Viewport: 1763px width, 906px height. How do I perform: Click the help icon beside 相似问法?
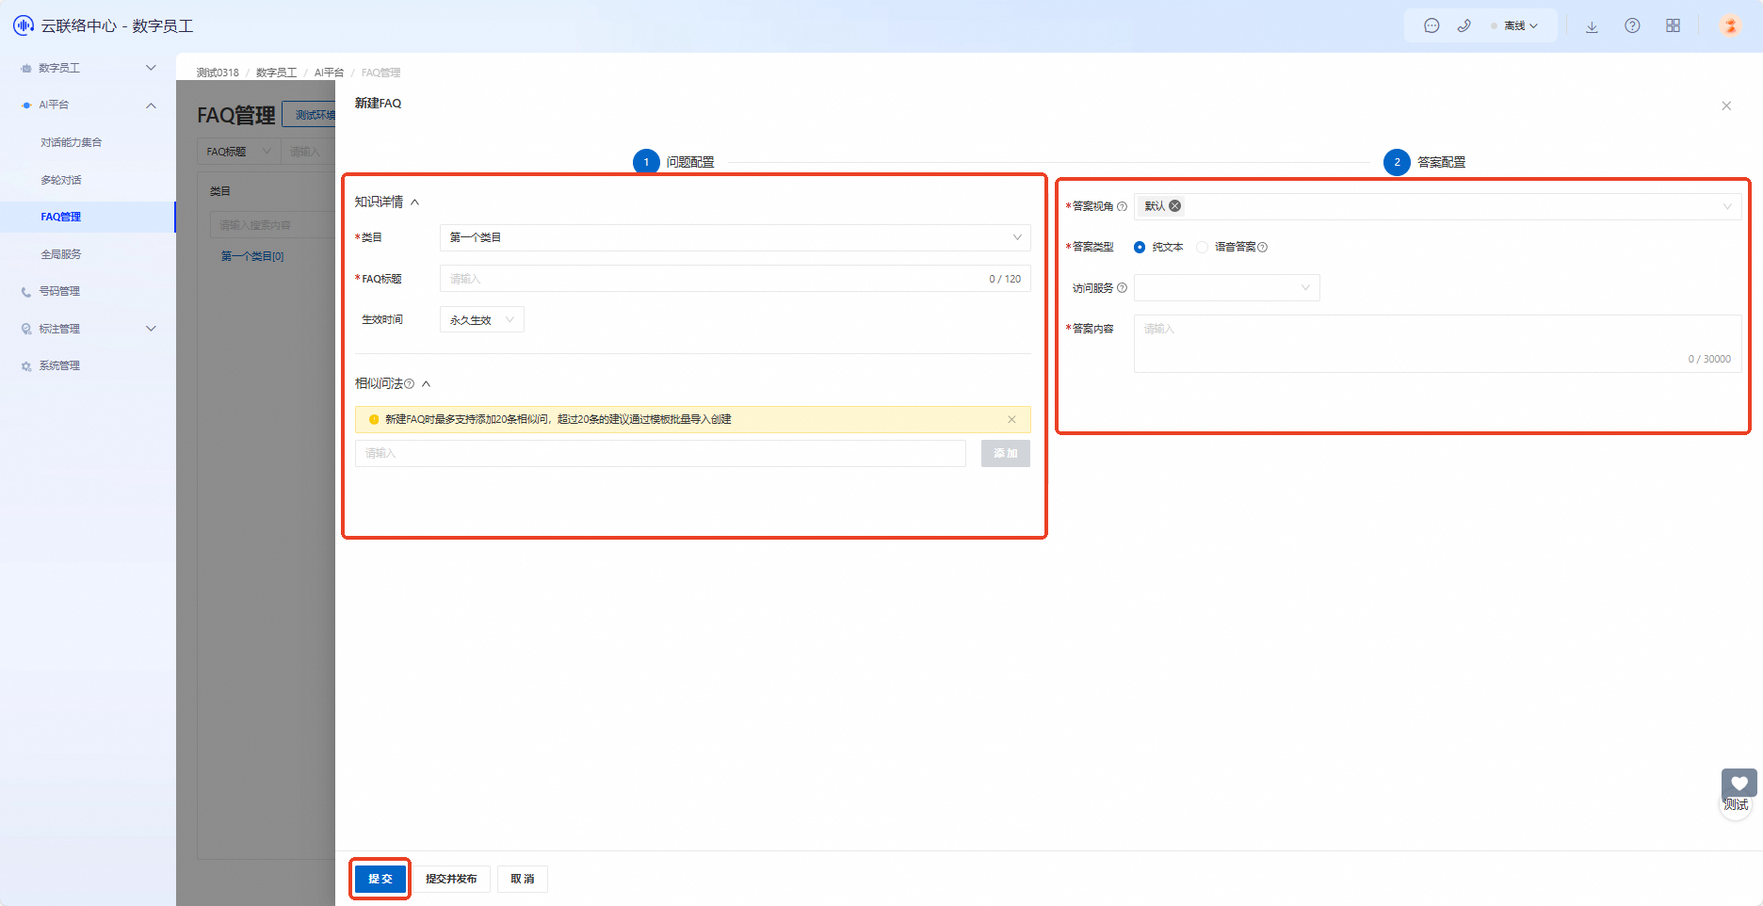click(409, 384)
